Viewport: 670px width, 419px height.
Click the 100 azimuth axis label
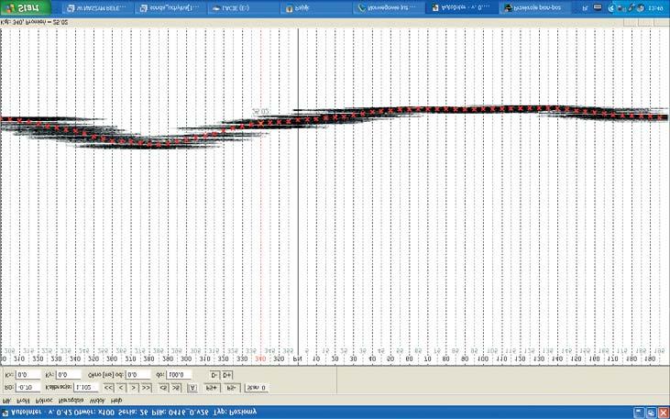483,358
